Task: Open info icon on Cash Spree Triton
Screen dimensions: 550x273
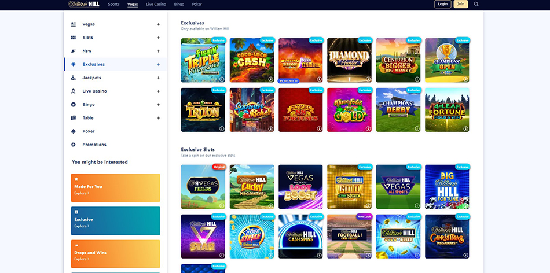Action: tap(222, 128)
